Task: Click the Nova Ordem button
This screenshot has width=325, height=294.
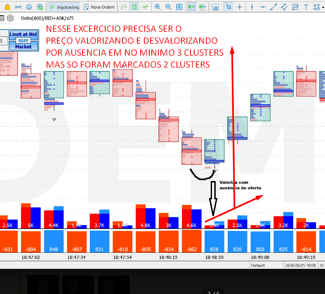Action: coord(99,7)
